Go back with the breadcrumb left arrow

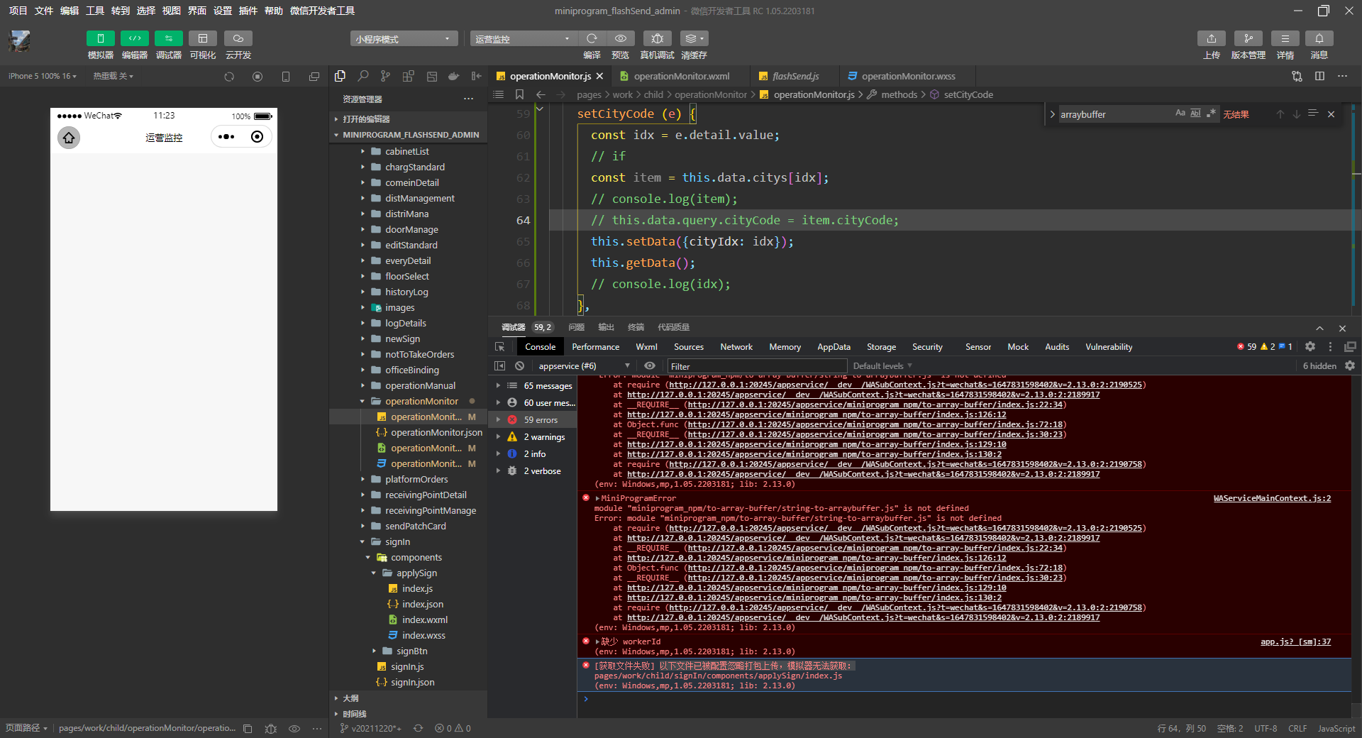pos(541,94)
